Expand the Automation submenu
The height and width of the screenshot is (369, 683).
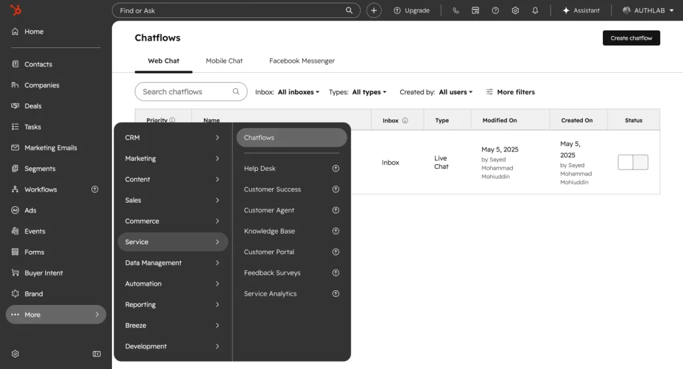pos(173,284)
